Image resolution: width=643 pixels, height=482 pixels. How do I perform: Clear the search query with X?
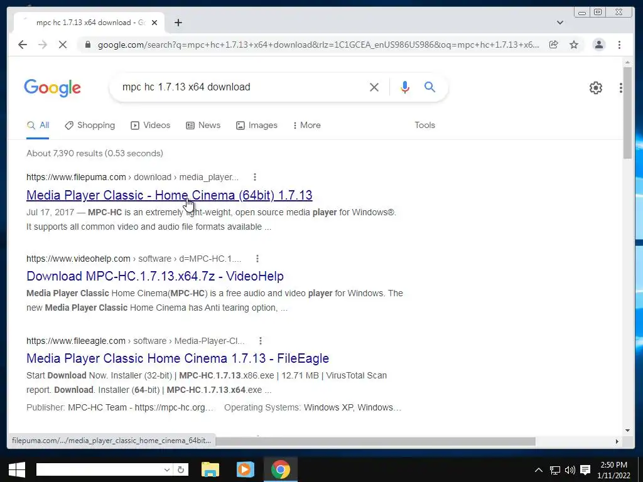tap(374, 87)
